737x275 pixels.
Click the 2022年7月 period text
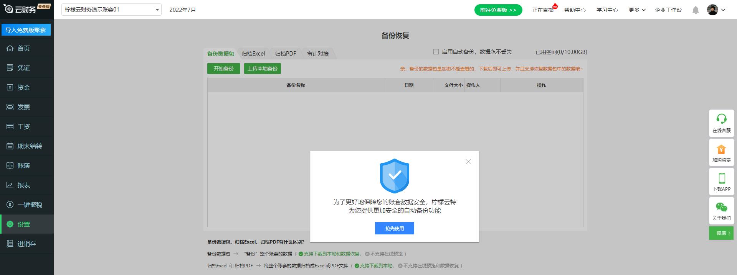point(183,10)
